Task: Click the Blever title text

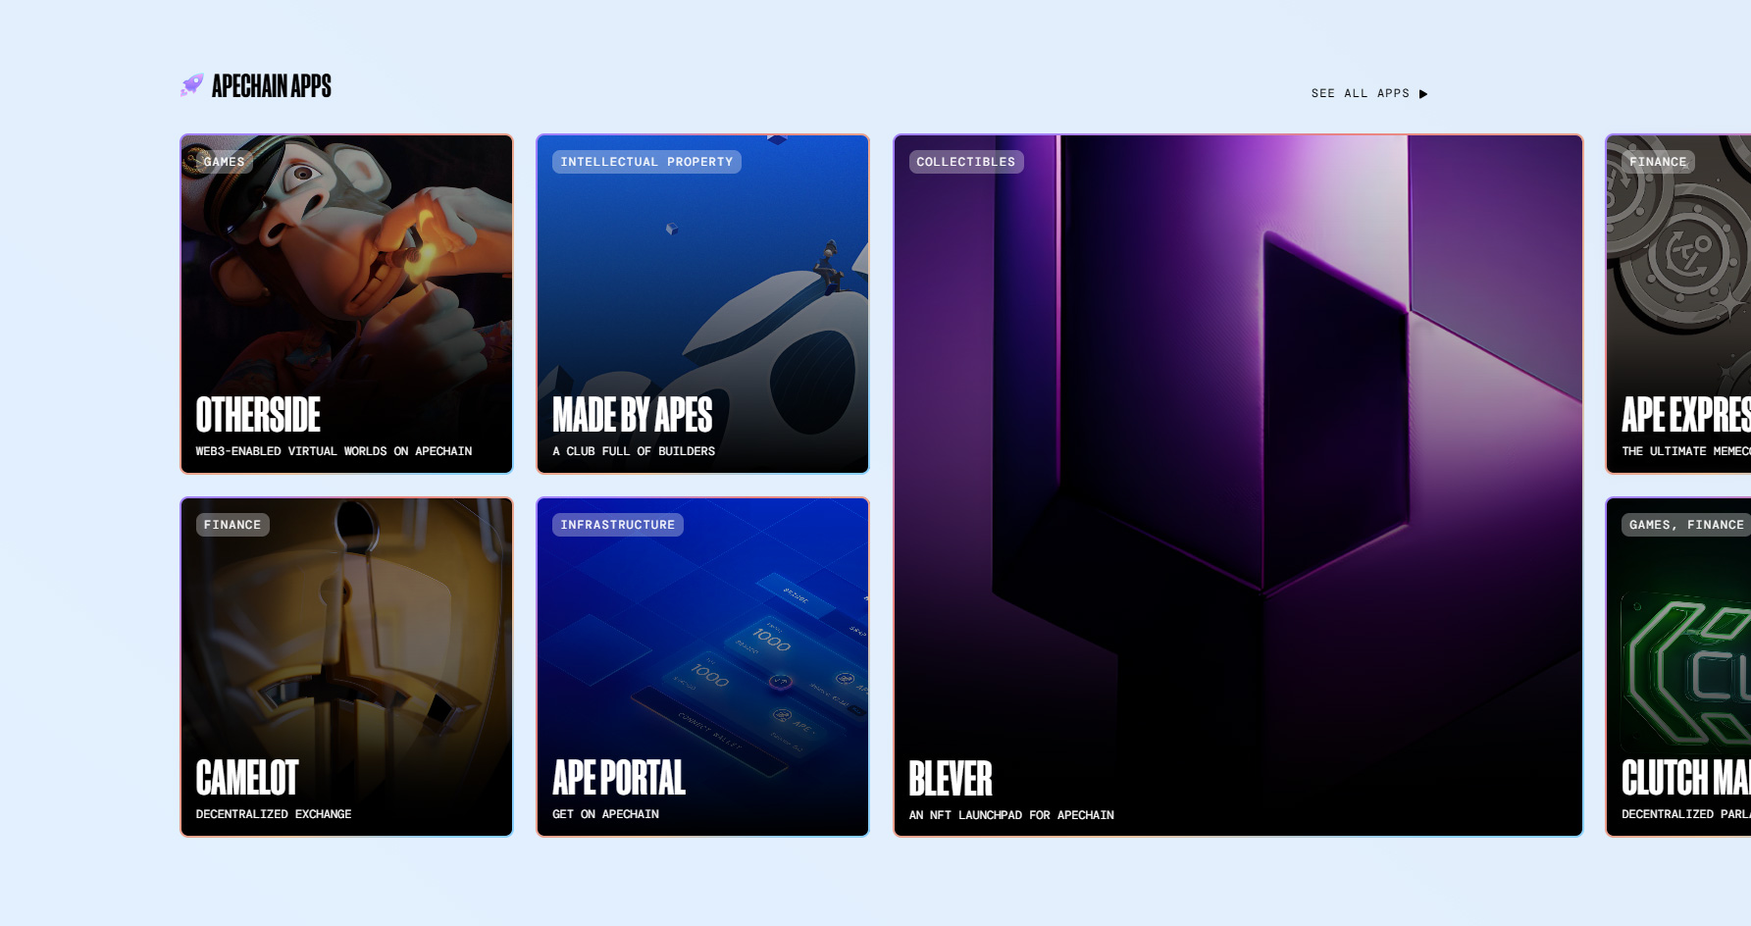Action: 951,779
